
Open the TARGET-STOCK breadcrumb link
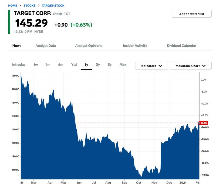point(53,6)
